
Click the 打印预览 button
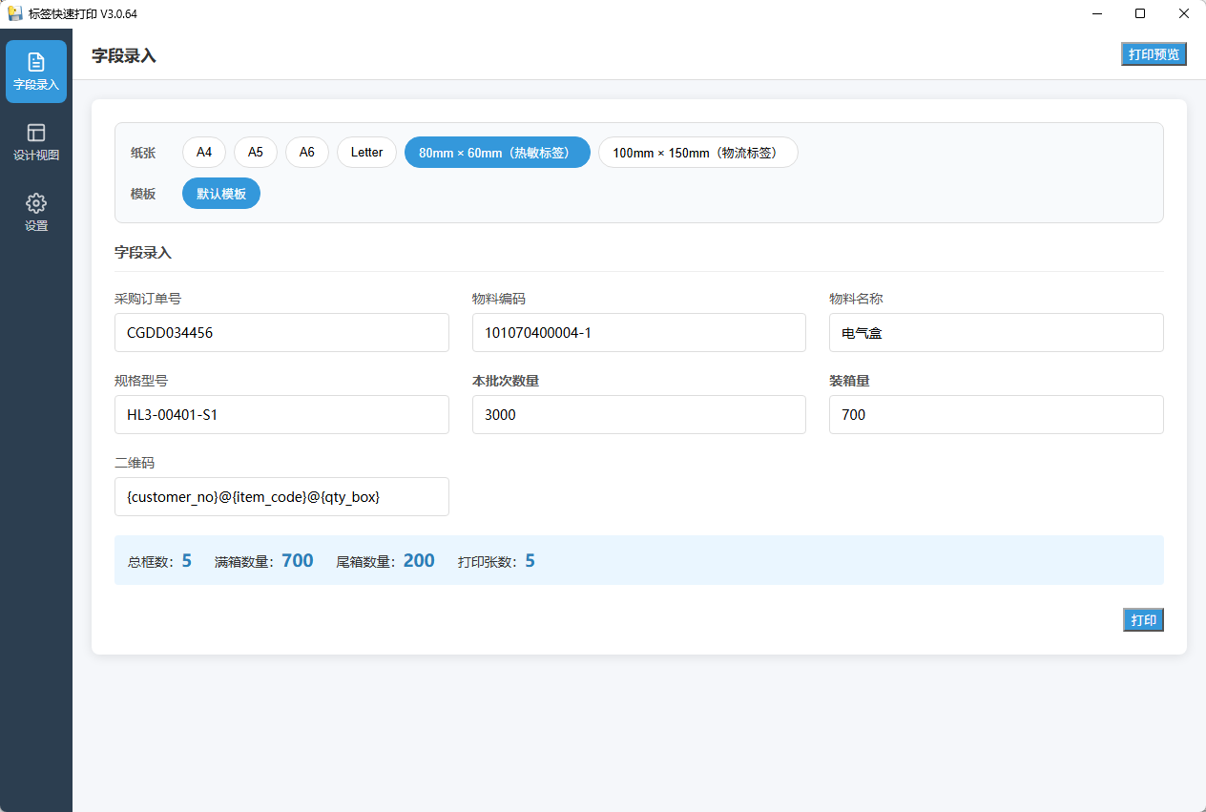(1154, 54)
